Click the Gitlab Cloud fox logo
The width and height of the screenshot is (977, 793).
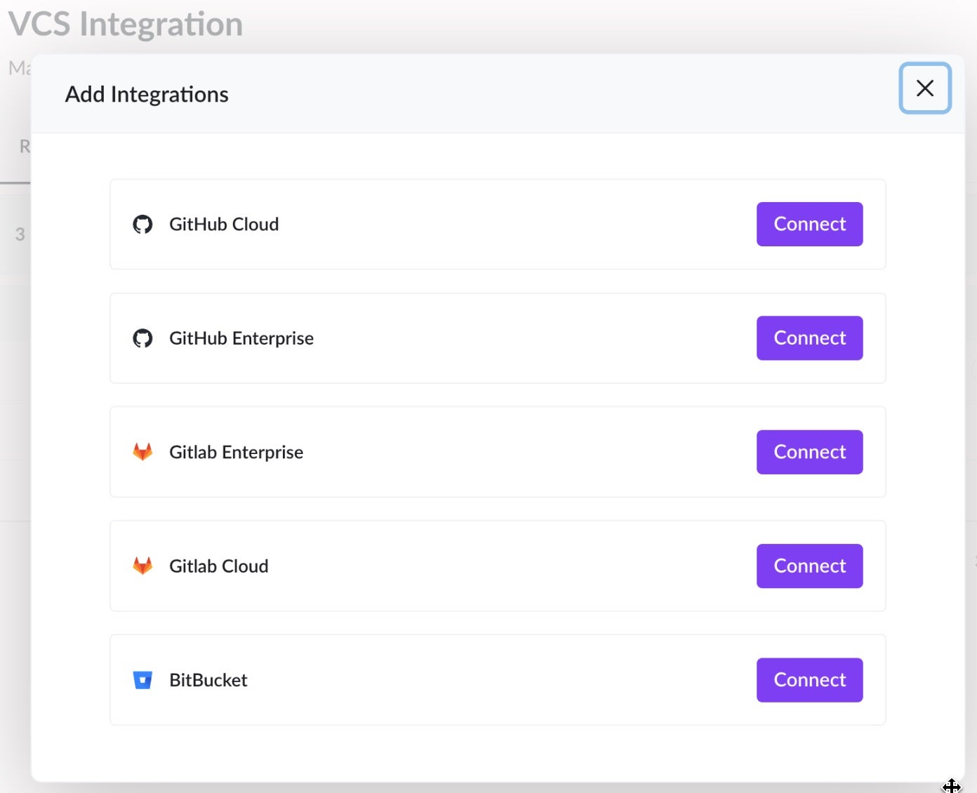click(x=142, y=566)
